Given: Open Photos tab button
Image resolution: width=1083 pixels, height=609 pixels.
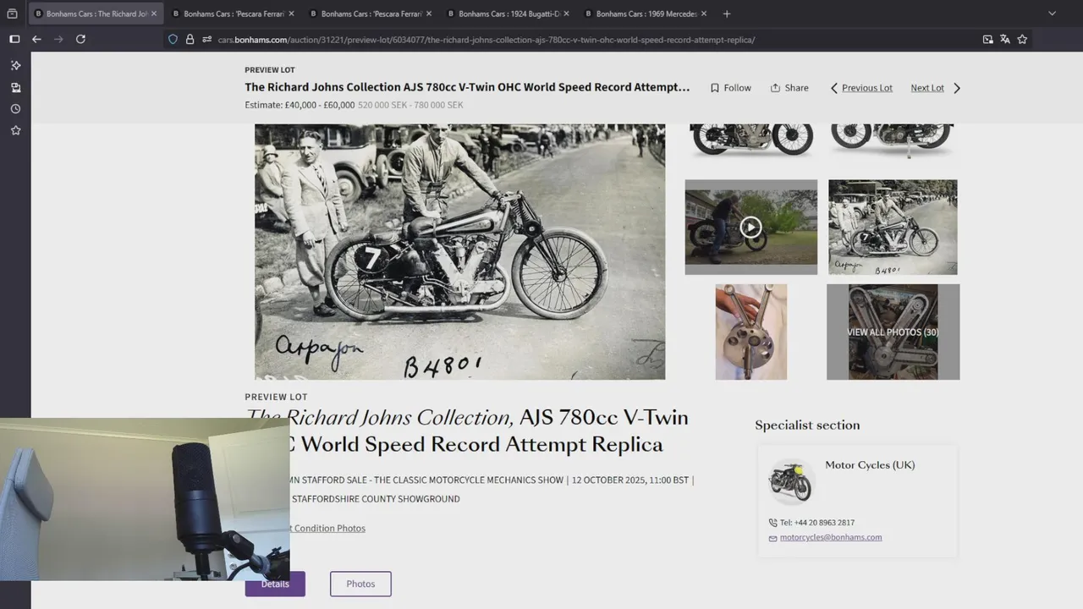Looking at the screenshot, I should (x=360, y=584).
